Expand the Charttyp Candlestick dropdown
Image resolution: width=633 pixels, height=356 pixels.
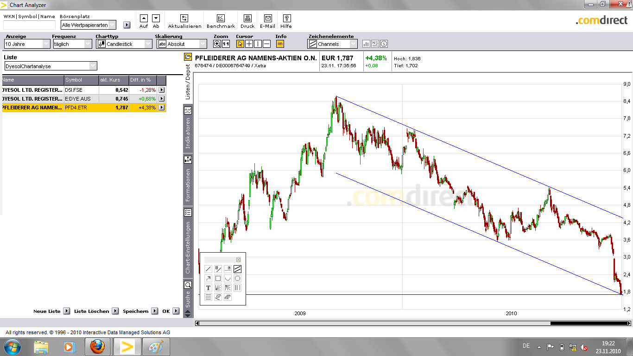pos(124,44)
